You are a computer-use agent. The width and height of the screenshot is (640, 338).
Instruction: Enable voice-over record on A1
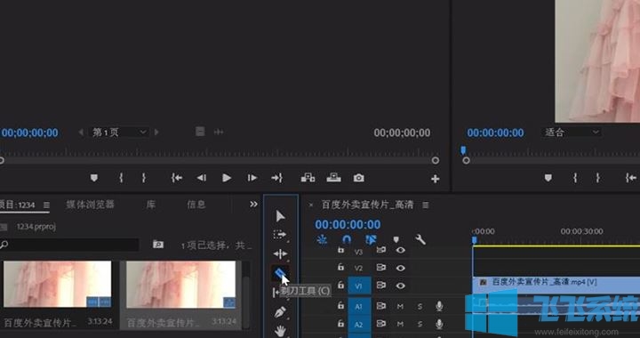click(439, 306)
